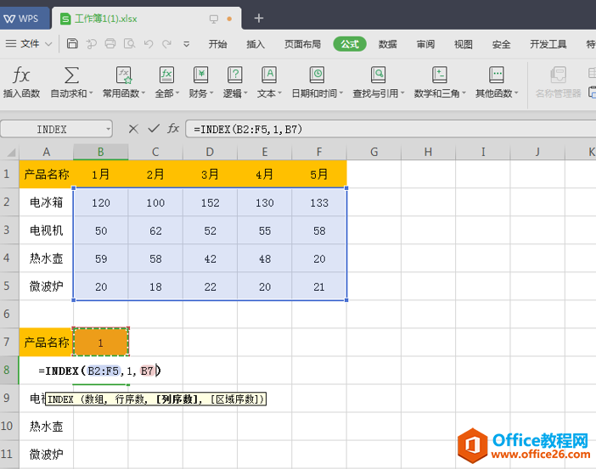This screenshot has width=596, height=469.
Task: Open a new document tab with plus
Action: click(x=259, y=18)
